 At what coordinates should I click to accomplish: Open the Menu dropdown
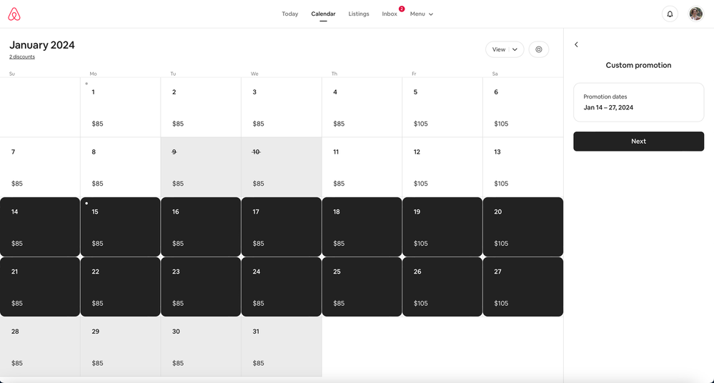(x=421, y=14)
